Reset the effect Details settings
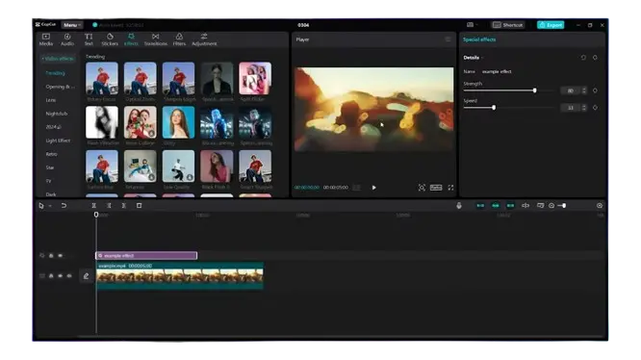Screen dimensions: 641x360 [583, 58]
